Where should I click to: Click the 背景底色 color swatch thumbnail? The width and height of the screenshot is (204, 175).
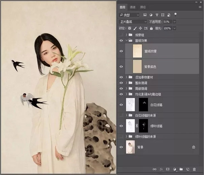click(137, 67)
